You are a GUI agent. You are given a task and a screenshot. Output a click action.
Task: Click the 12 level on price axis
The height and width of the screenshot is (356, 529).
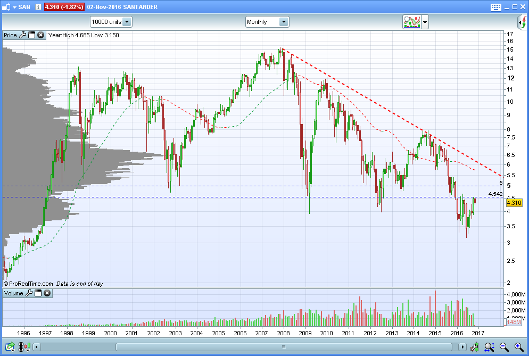pyautogui.click(x=511, y=78)
